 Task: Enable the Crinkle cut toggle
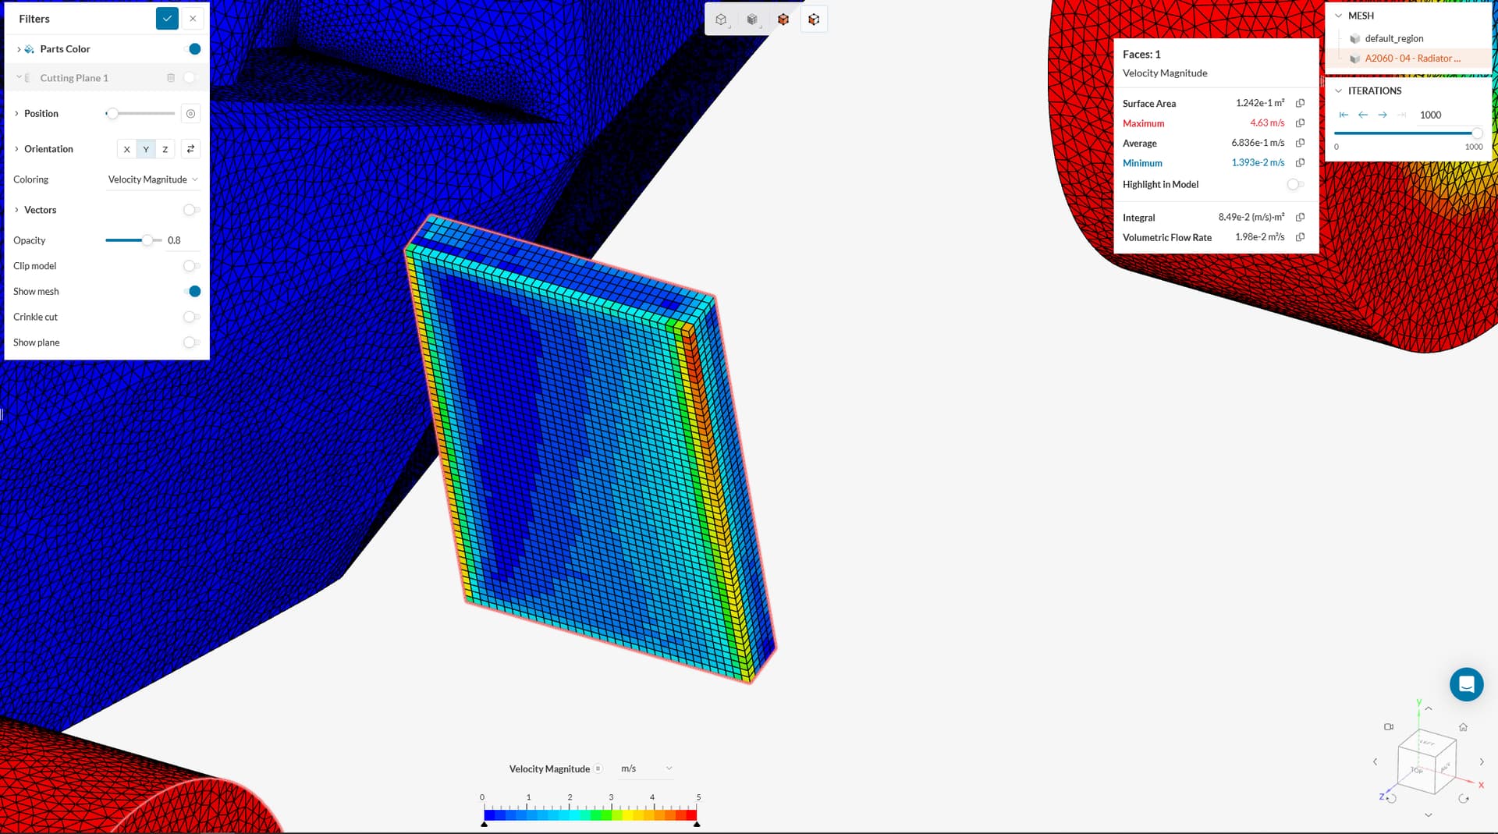pyautogui.click(x=190, y=317)
